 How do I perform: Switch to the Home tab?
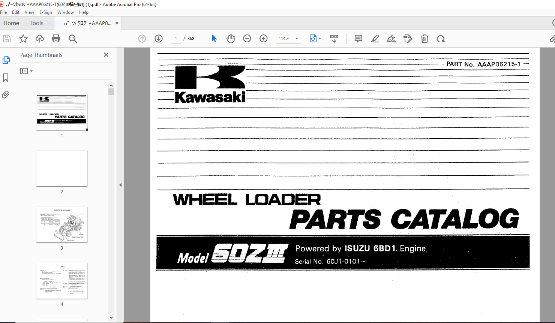click(11, 23)
